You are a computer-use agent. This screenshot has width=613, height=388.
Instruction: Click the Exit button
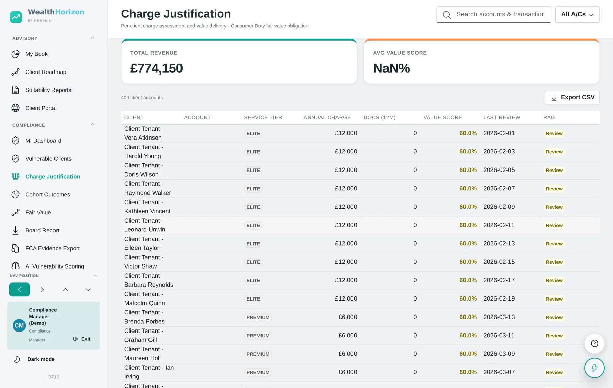[82, 339]
